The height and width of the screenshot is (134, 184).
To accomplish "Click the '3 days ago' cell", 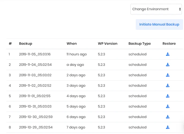I will click(76, 86).
